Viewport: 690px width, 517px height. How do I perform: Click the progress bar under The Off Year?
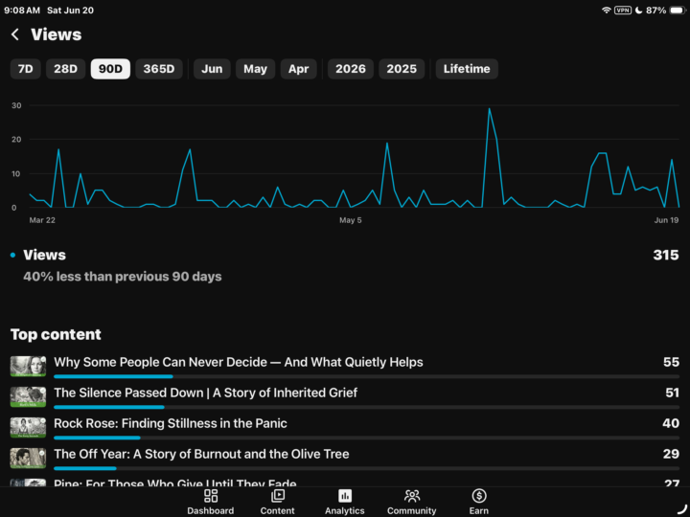[366, 468]
